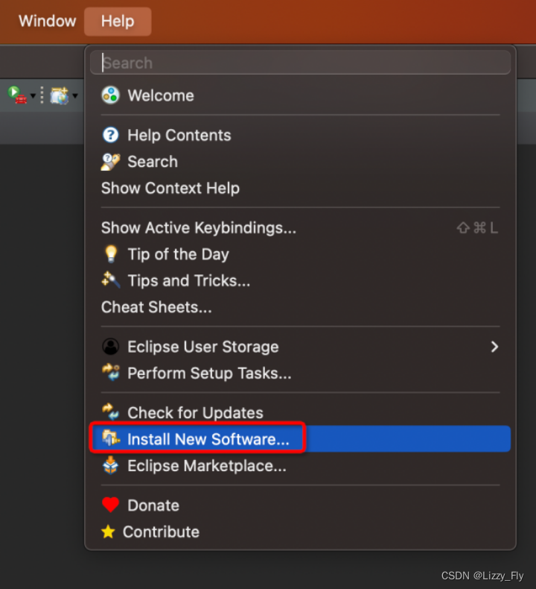This screenshot has height=589, width=536.
Task: Open Eclipse Marketplace
Action: (x=300, y=466)
